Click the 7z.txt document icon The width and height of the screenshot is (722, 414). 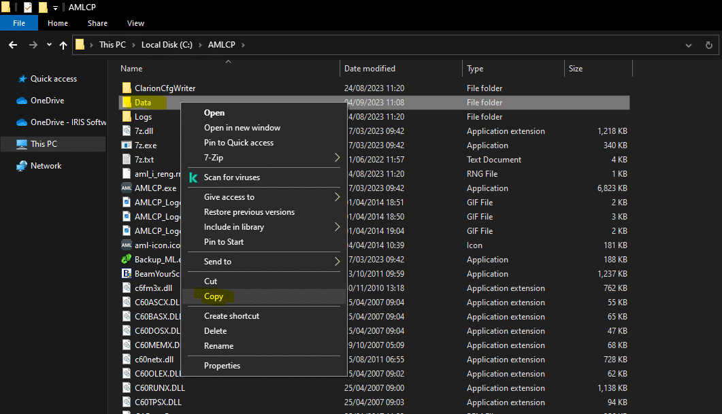(127, 159)
